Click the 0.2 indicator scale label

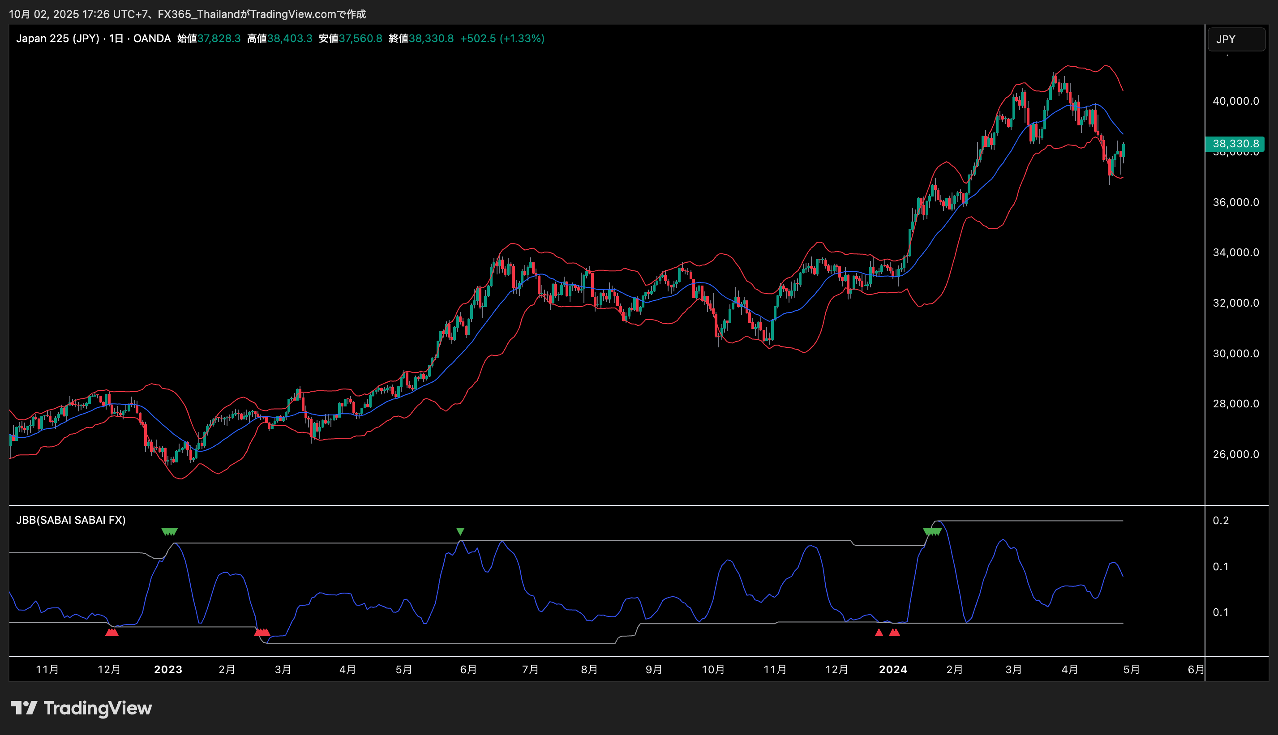[x=1220, y=521]
